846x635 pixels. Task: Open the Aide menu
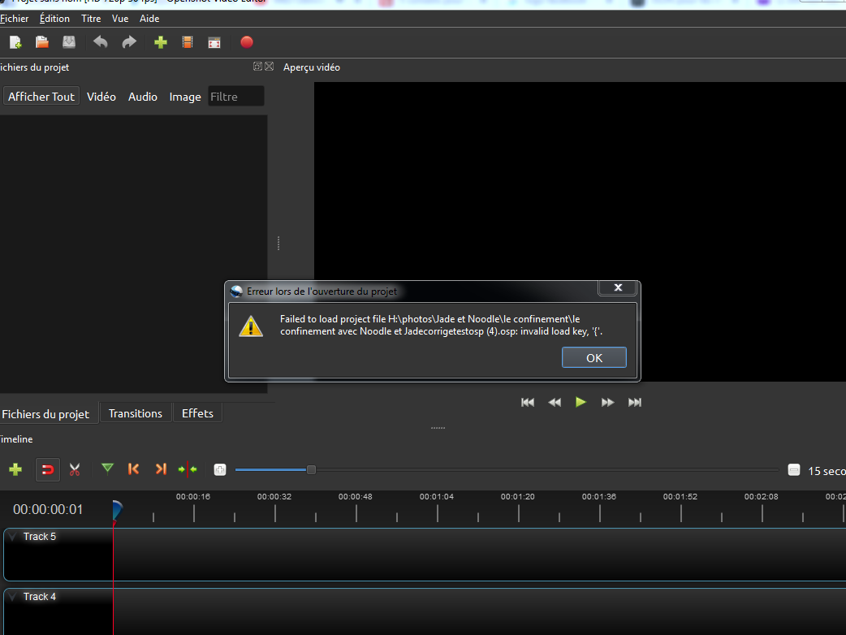click(x=149, y=19)
